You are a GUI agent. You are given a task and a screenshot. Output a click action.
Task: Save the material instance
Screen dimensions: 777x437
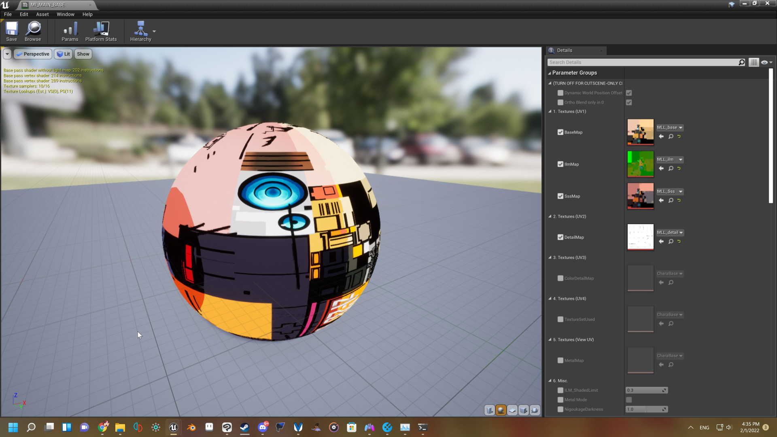click(x=11, y=31)
